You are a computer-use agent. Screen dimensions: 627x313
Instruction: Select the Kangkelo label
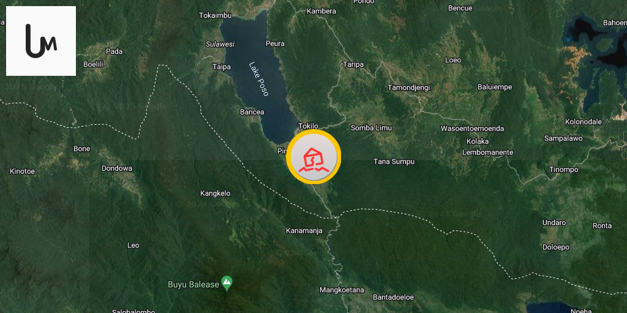(x=215, y=194)
